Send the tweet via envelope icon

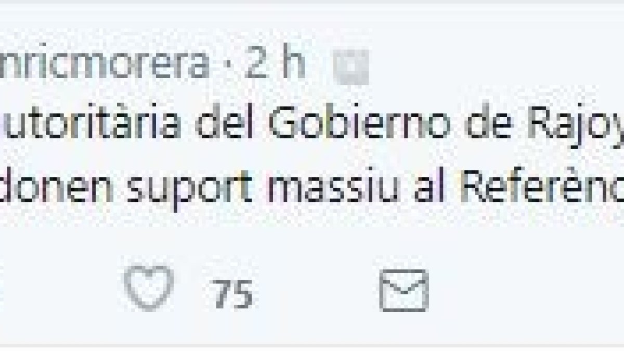click(404, 290)
